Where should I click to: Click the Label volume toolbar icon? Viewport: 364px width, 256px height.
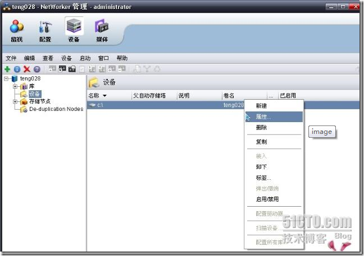click(72, 69)
